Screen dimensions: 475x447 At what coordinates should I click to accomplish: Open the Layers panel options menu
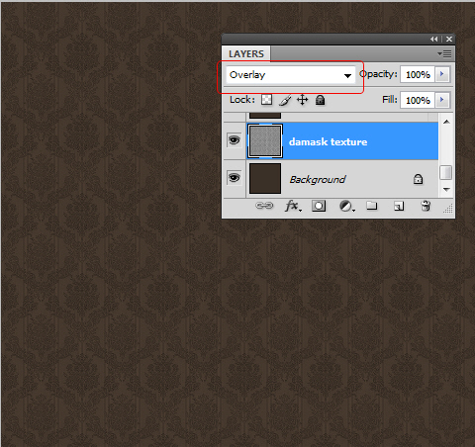pyautogui.click(x=444, y=53)
